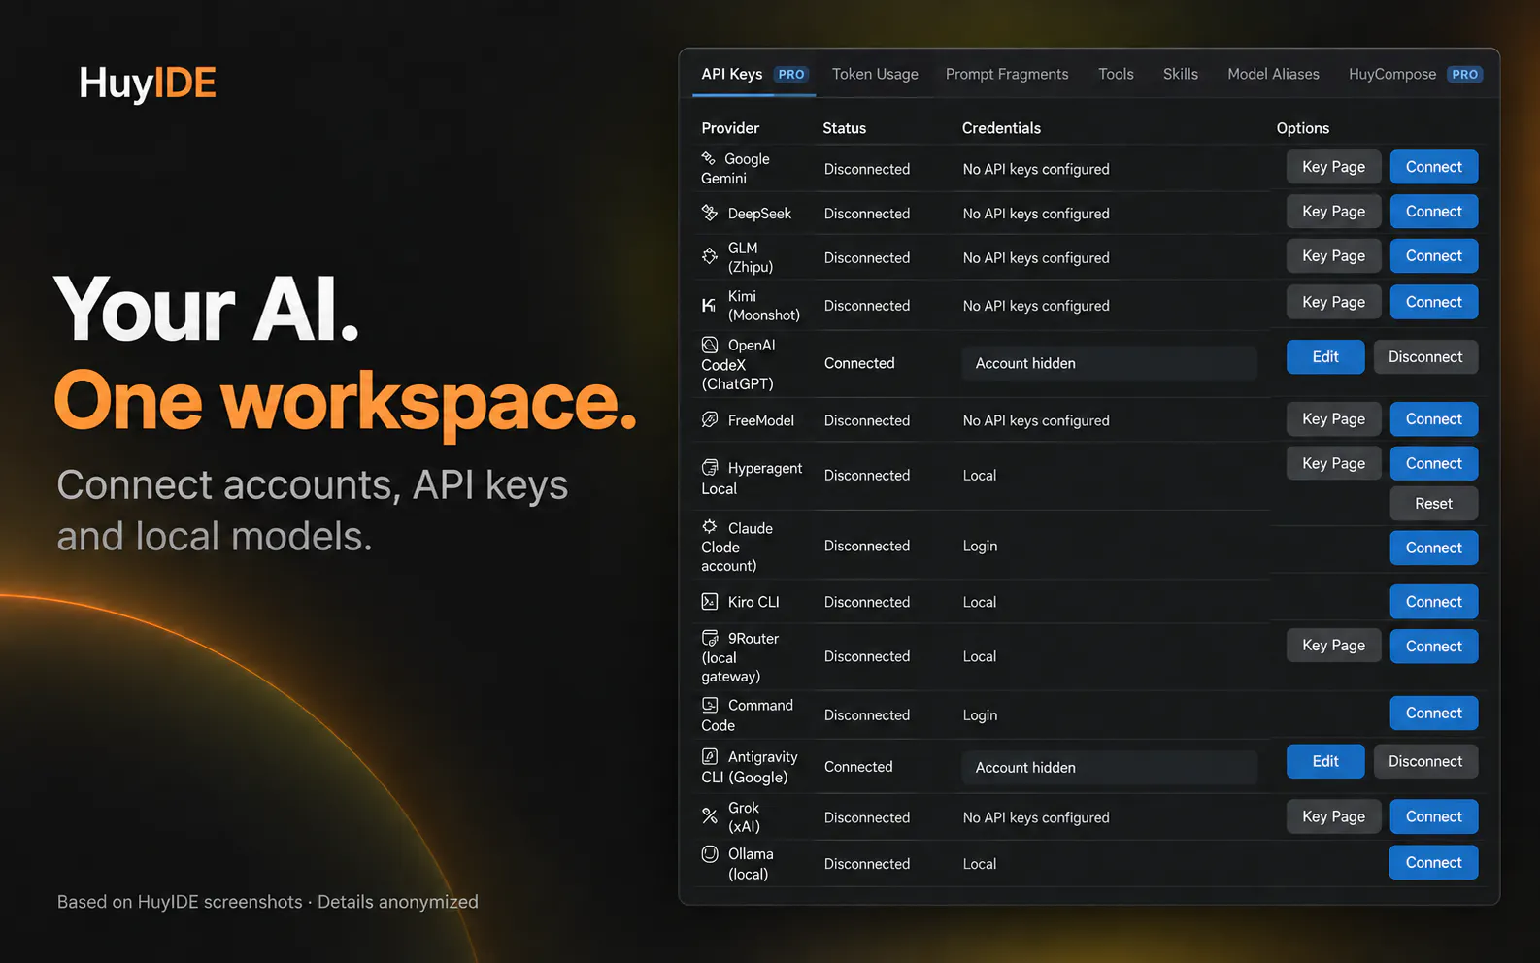
Task: Connect the Claude Clode account
Action: coord(1433,548)
